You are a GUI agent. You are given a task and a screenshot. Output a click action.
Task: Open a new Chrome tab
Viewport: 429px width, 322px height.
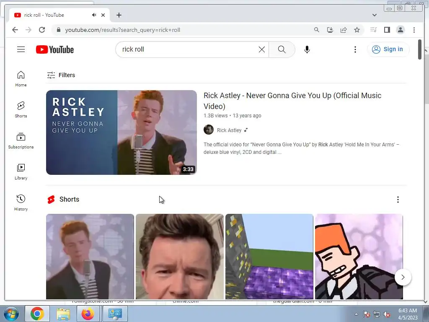click(119, 16)
